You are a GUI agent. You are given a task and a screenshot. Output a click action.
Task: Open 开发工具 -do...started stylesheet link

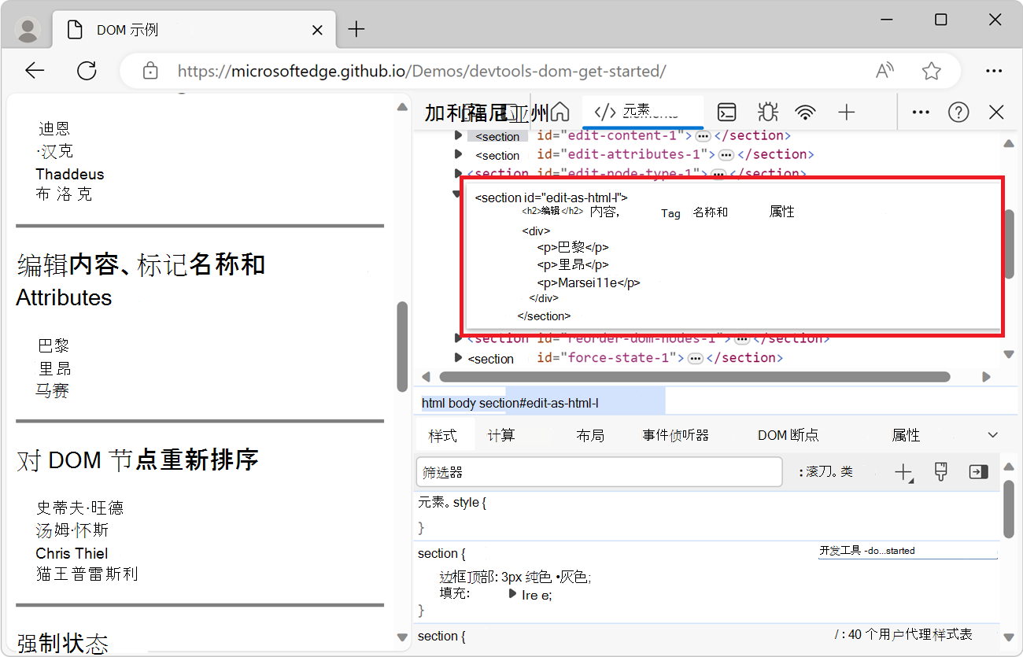tap(867, 551)
